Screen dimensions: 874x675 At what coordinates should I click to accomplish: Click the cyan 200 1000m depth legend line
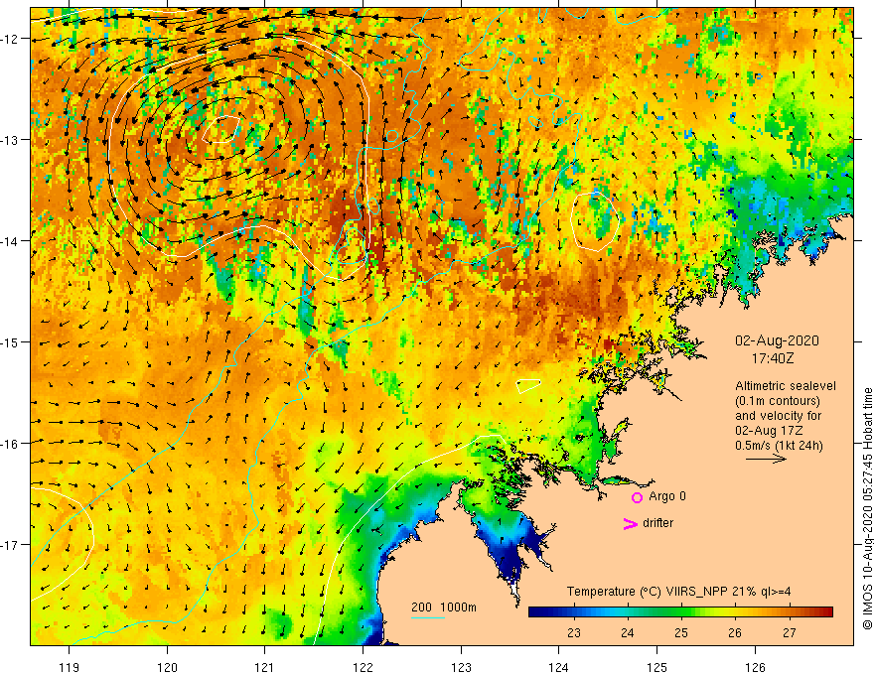pyautogui.click(x=427, y=617)
